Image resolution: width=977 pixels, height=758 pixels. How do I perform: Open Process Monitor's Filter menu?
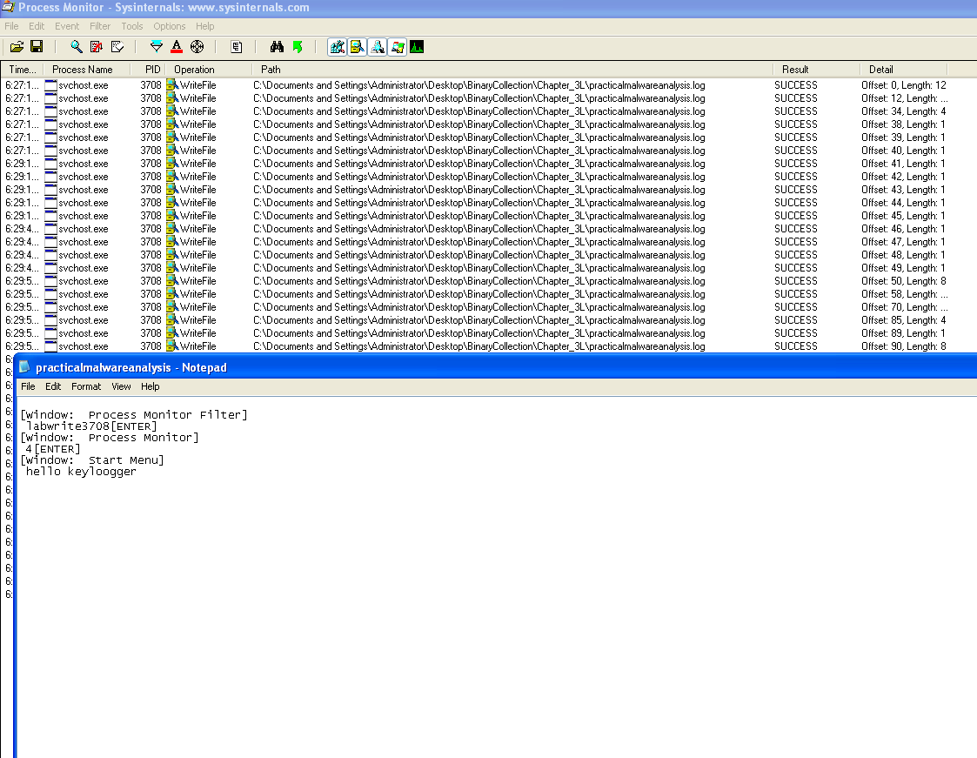point(100,26)
